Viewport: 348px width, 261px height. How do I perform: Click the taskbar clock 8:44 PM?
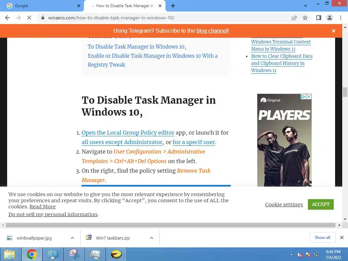[x=333, y=255]
